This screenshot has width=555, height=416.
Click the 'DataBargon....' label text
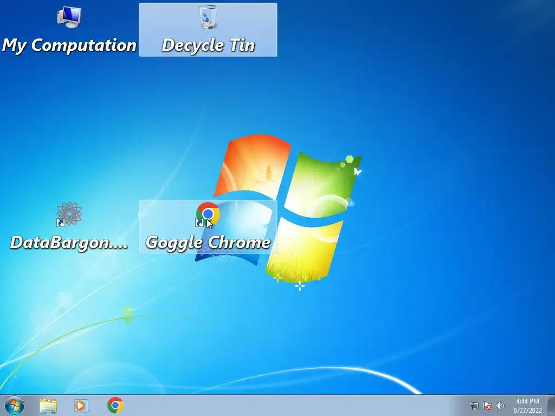tap(69, 243)
